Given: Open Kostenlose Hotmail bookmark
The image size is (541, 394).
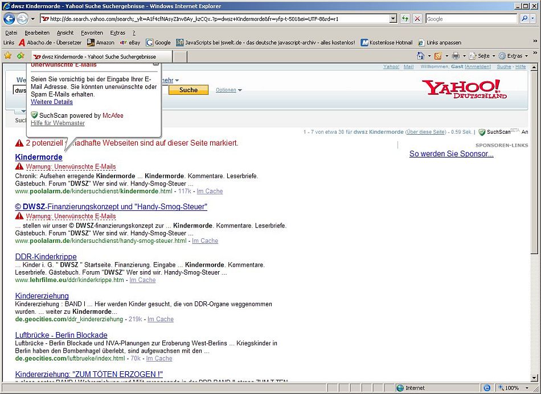Looking at the screenshot, I should click(387, 43).
